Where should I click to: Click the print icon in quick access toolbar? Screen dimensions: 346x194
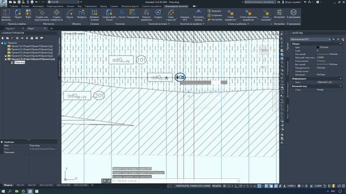coord(32,2)
